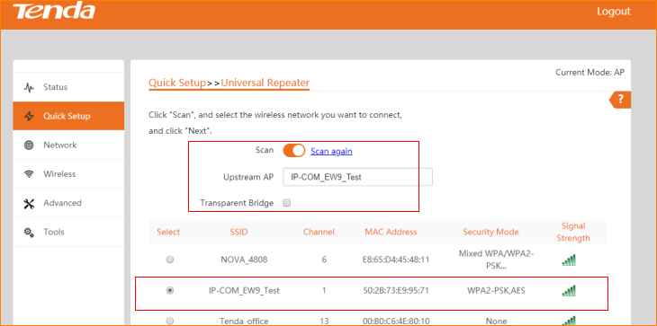Click the Mixed WPA/WPA2-PSK security cell
The height and width of the screenshot is (326, 657).
coord(496,260)
